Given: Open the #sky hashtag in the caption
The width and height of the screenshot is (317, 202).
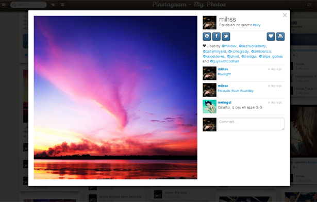Looking at the screenshot, I should (257, 25).
